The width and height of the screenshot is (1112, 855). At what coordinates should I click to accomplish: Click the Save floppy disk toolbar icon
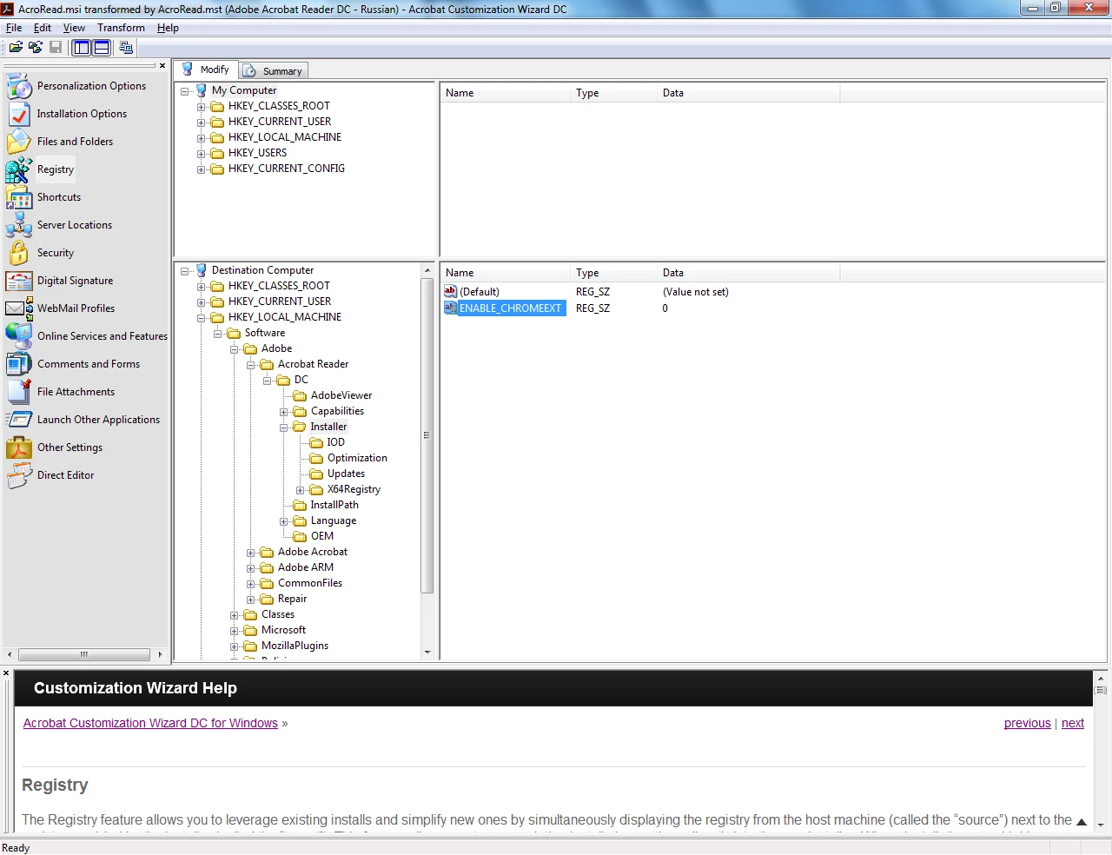tap(56, 47)
